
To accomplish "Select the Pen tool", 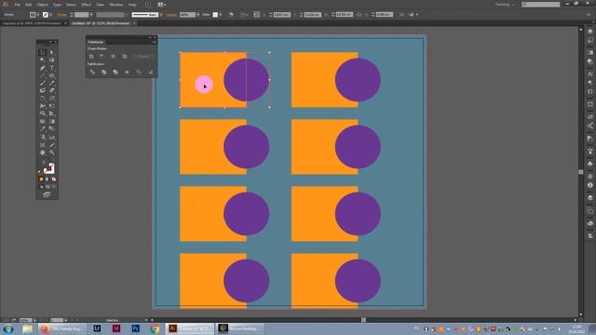I will coord(43,68).
